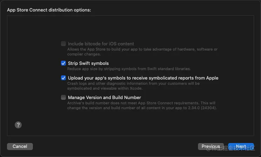The width and height of the screenshot is (261, 157).
Task: Click the empty area above the bitcode option
Action: point(130,28)
